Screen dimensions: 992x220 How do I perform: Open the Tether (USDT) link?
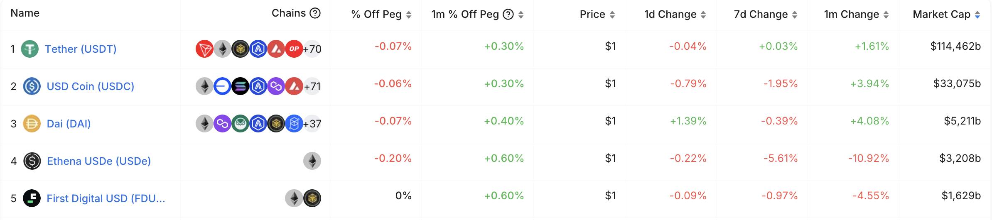pyautogui.click(x=81, y=49)
